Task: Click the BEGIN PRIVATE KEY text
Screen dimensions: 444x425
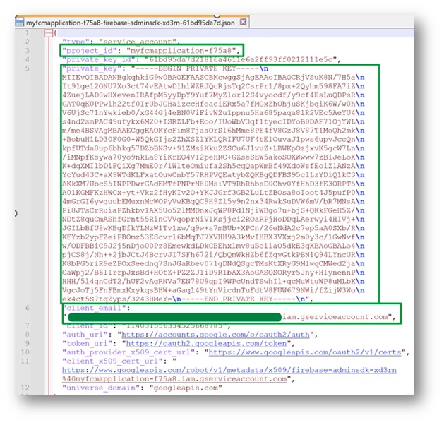Action: tap(197, 68)
